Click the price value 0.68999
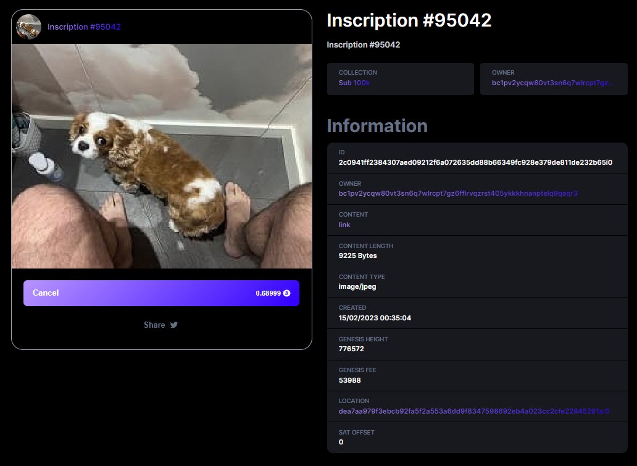 tap(268, 293)
